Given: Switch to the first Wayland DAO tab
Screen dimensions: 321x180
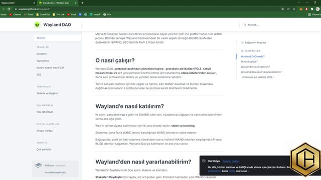Looking at the screenshot, I should pos(18,3).
